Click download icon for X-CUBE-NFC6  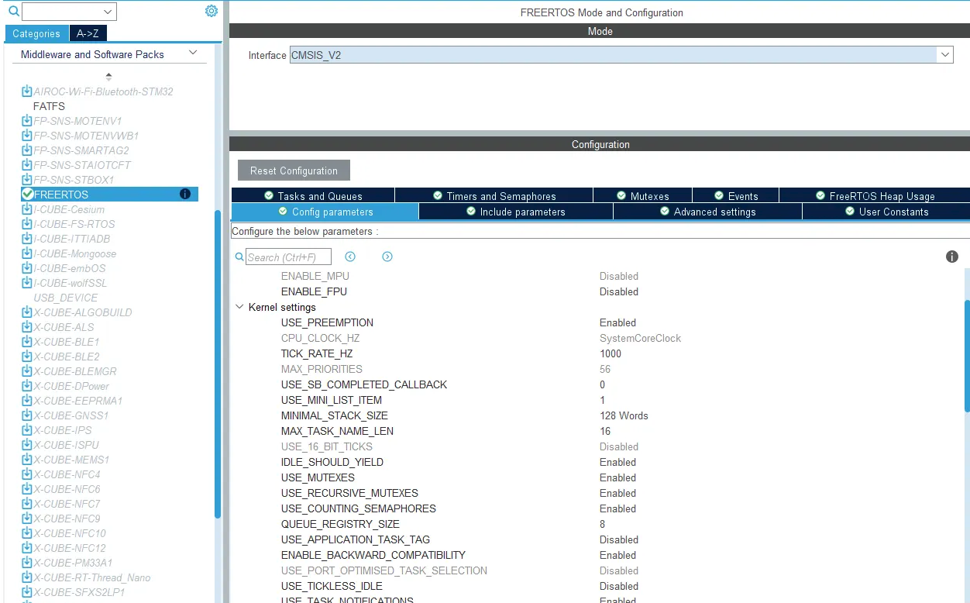click(x=27, y=488)
